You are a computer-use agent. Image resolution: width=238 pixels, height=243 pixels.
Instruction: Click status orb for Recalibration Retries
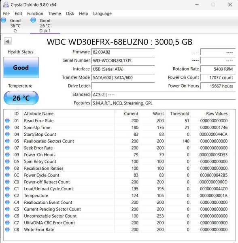click(x=7, y=168)
